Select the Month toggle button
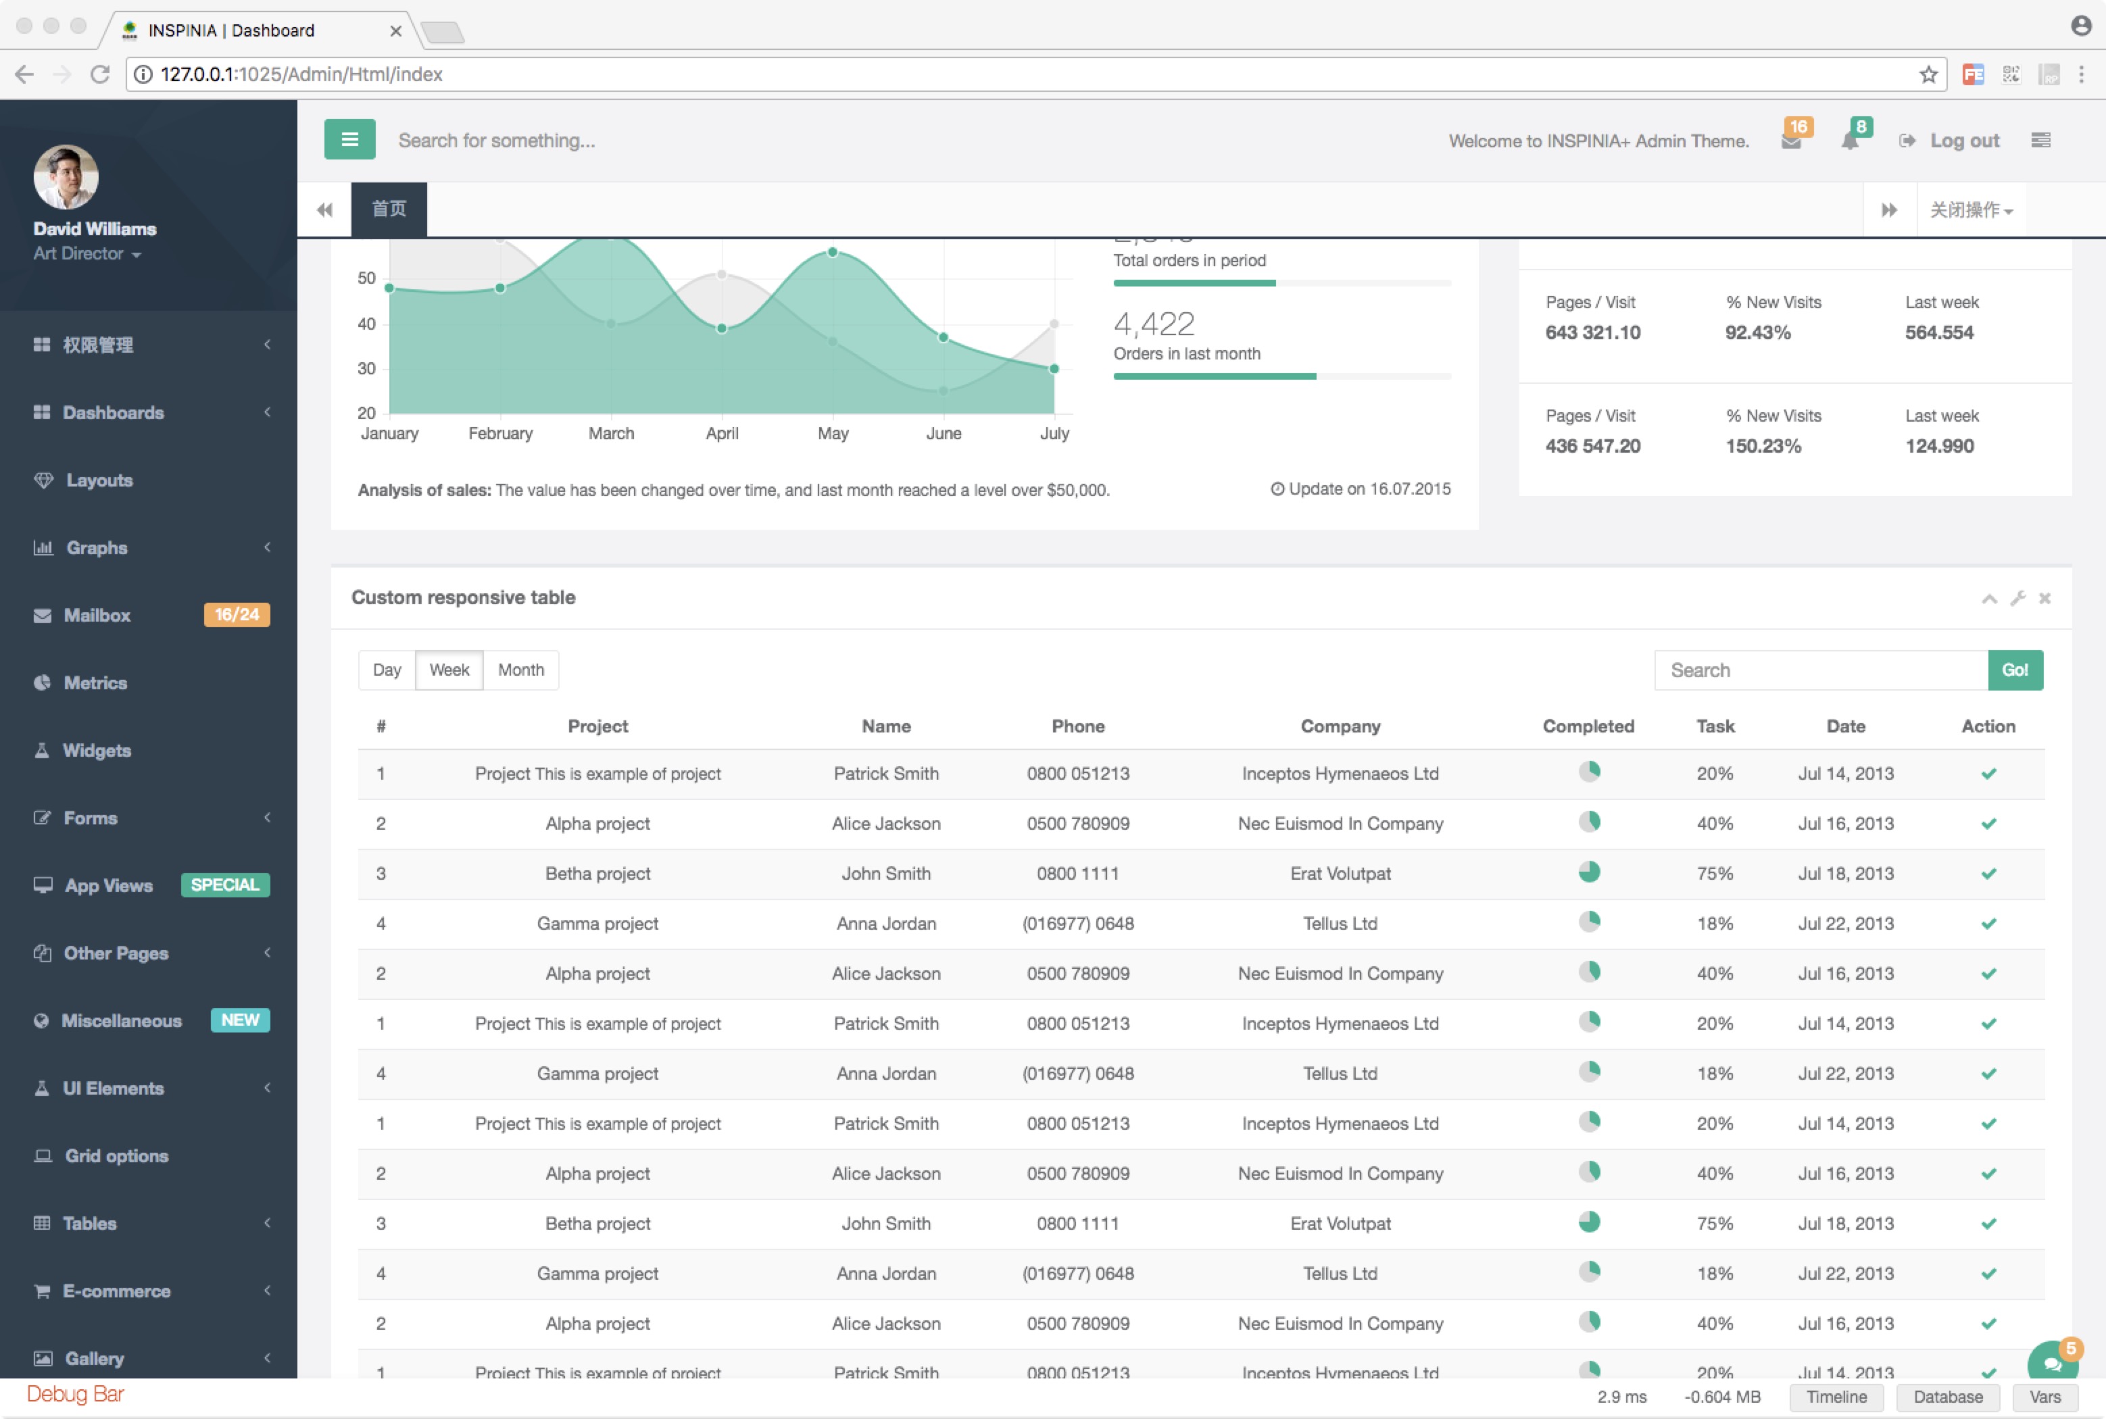Screen dimensions: 2106x1419 [x=520, y=670]
